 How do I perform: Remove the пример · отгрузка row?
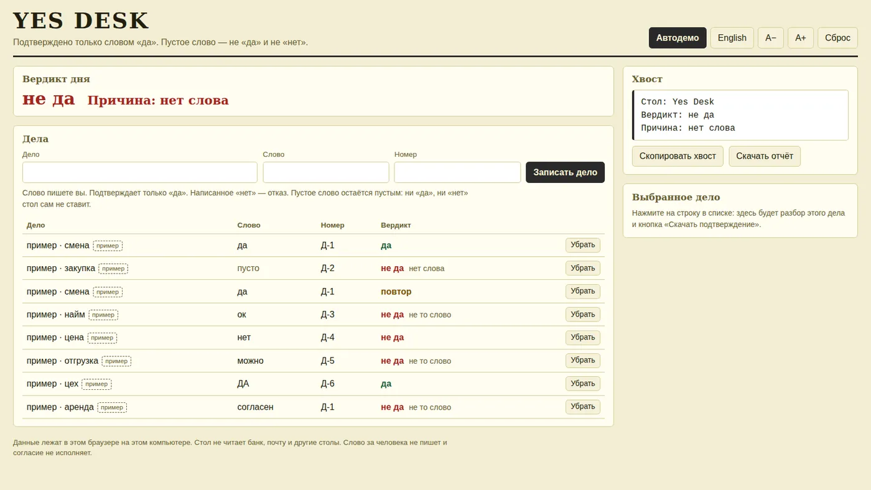pos(583,360)
